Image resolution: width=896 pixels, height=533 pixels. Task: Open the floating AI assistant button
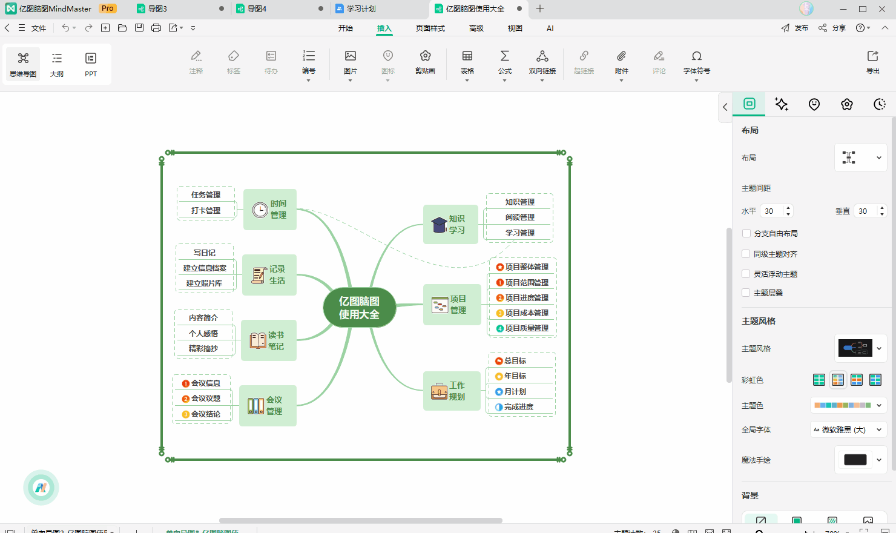(x=41, y=488)
